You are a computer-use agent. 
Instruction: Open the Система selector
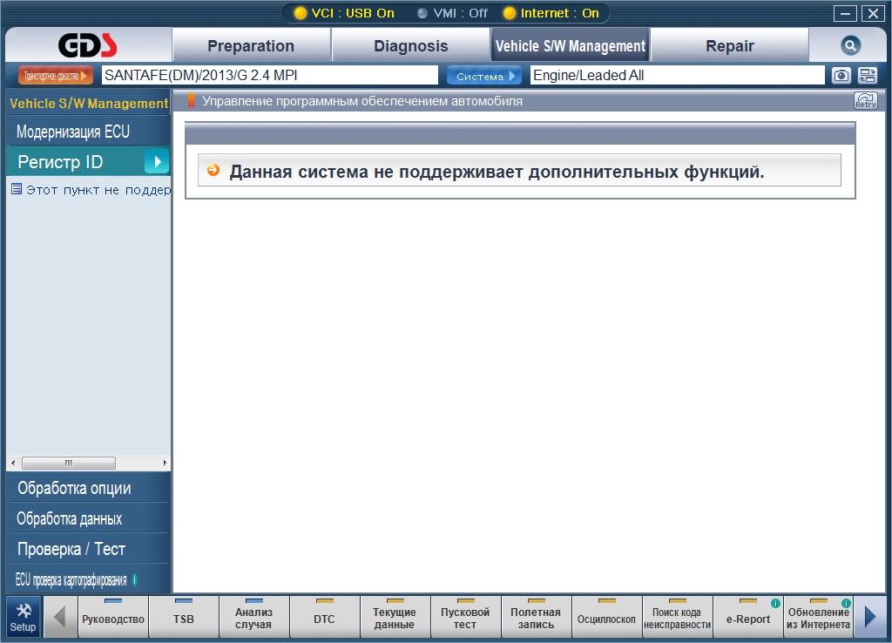(x=484, y=76)
